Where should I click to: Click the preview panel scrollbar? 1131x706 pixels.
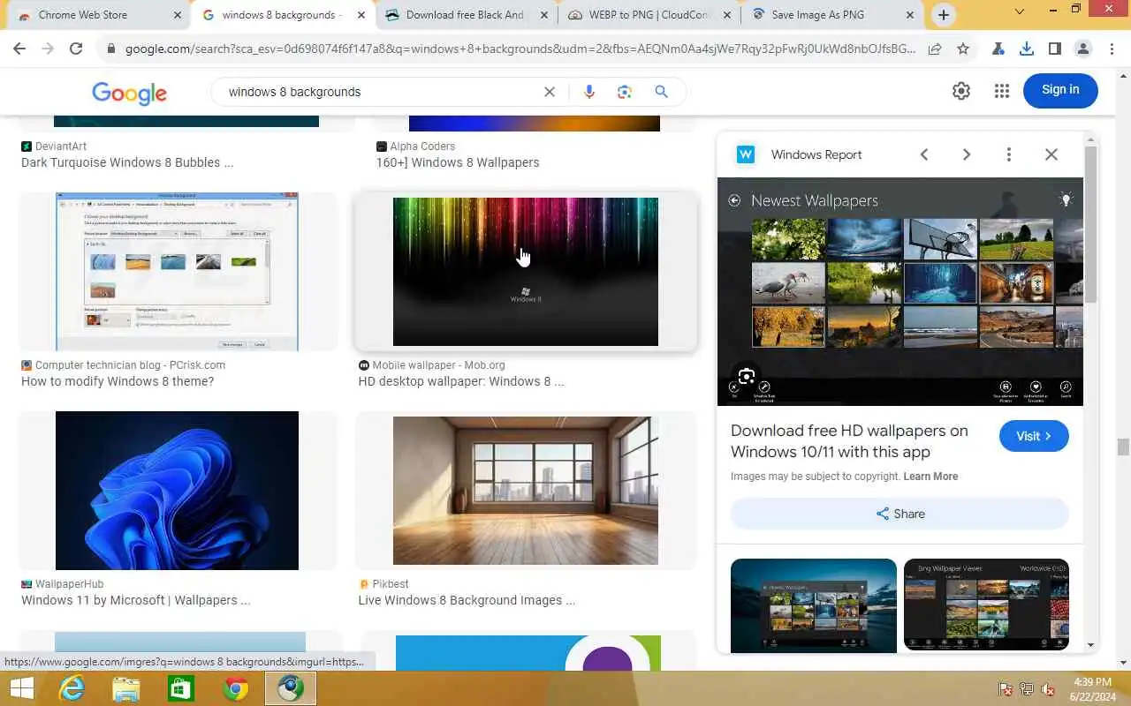coord(1090,225)
